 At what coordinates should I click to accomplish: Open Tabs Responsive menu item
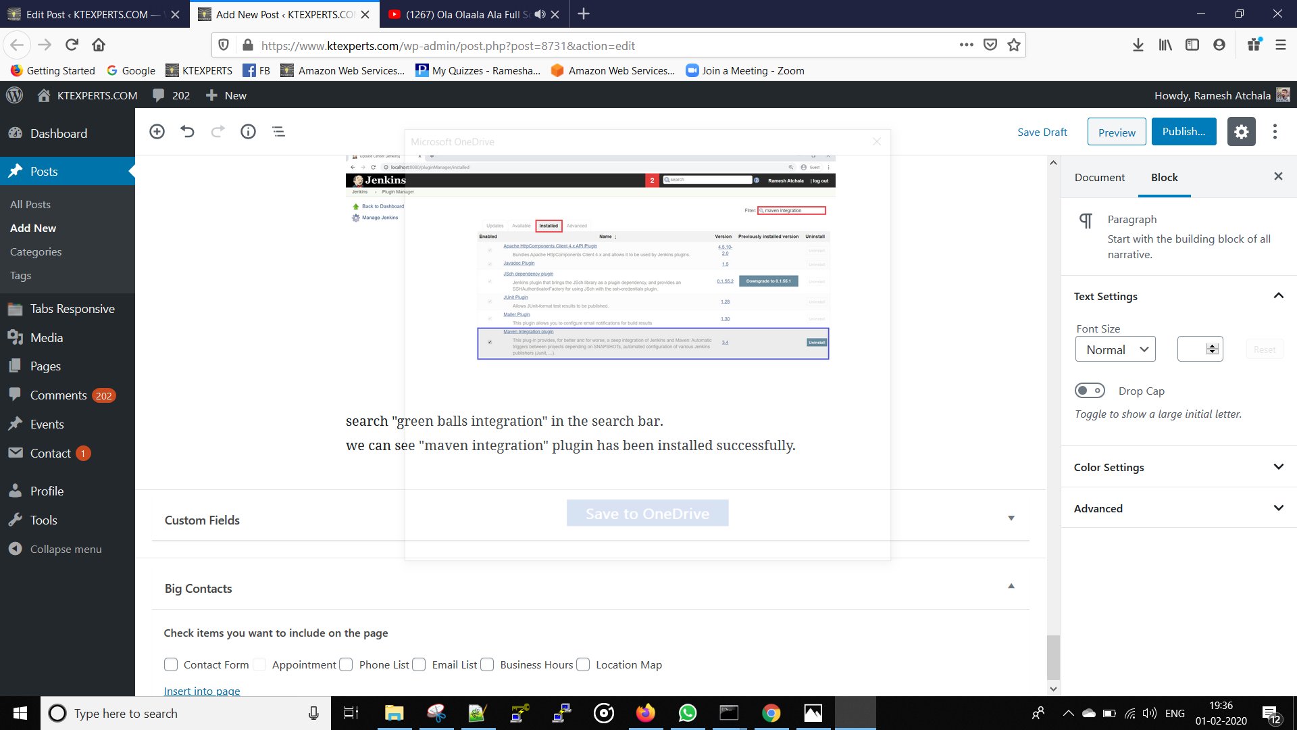pyautogui.click(x=72, y=308)
